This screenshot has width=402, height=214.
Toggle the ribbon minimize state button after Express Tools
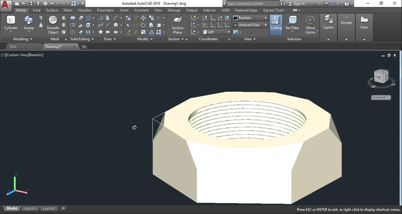(x=295, y=10)
